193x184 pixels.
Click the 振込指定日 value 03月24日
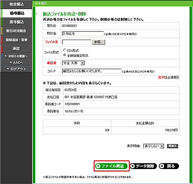point(70,90)
